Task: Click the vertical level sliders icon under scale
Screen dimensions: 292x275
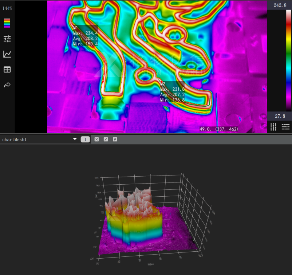Action: click(x=273, y=127)
